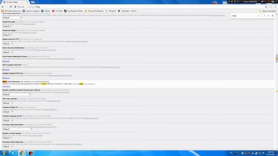The image size is (278, 156).
Task: Jump to next find-in-page match
Action: pyautogui.click(x=268, y=16)
